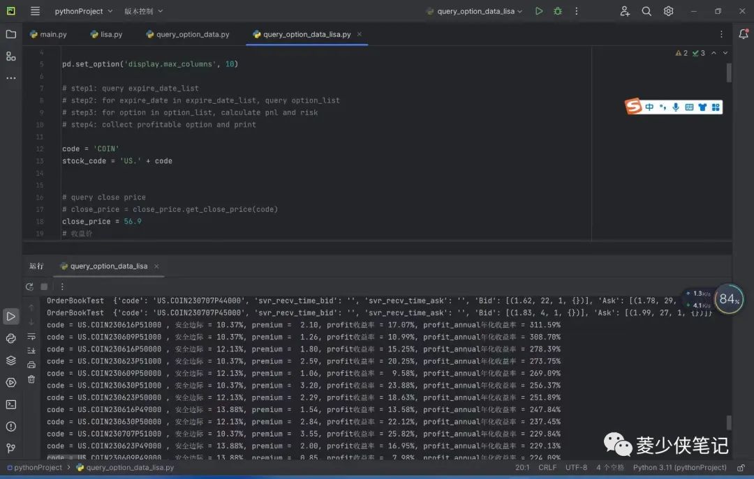The image size is (754, 479).
Task: Click the editor's vertical scrollbar
Action: (729, 73)
